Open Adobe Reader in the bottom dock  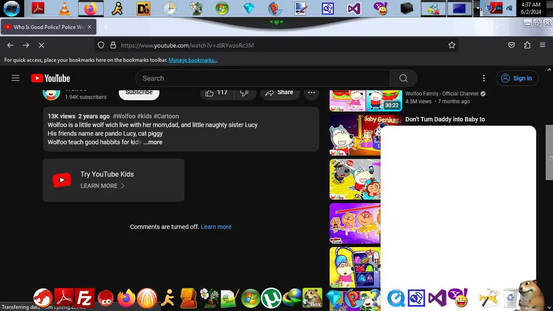[x=64, y=298]
